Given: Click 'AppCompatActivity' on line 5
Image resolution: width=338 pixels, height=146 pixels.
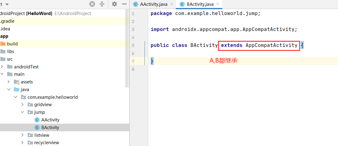Looking at the screenshot, I should click(x=271, y=45).
